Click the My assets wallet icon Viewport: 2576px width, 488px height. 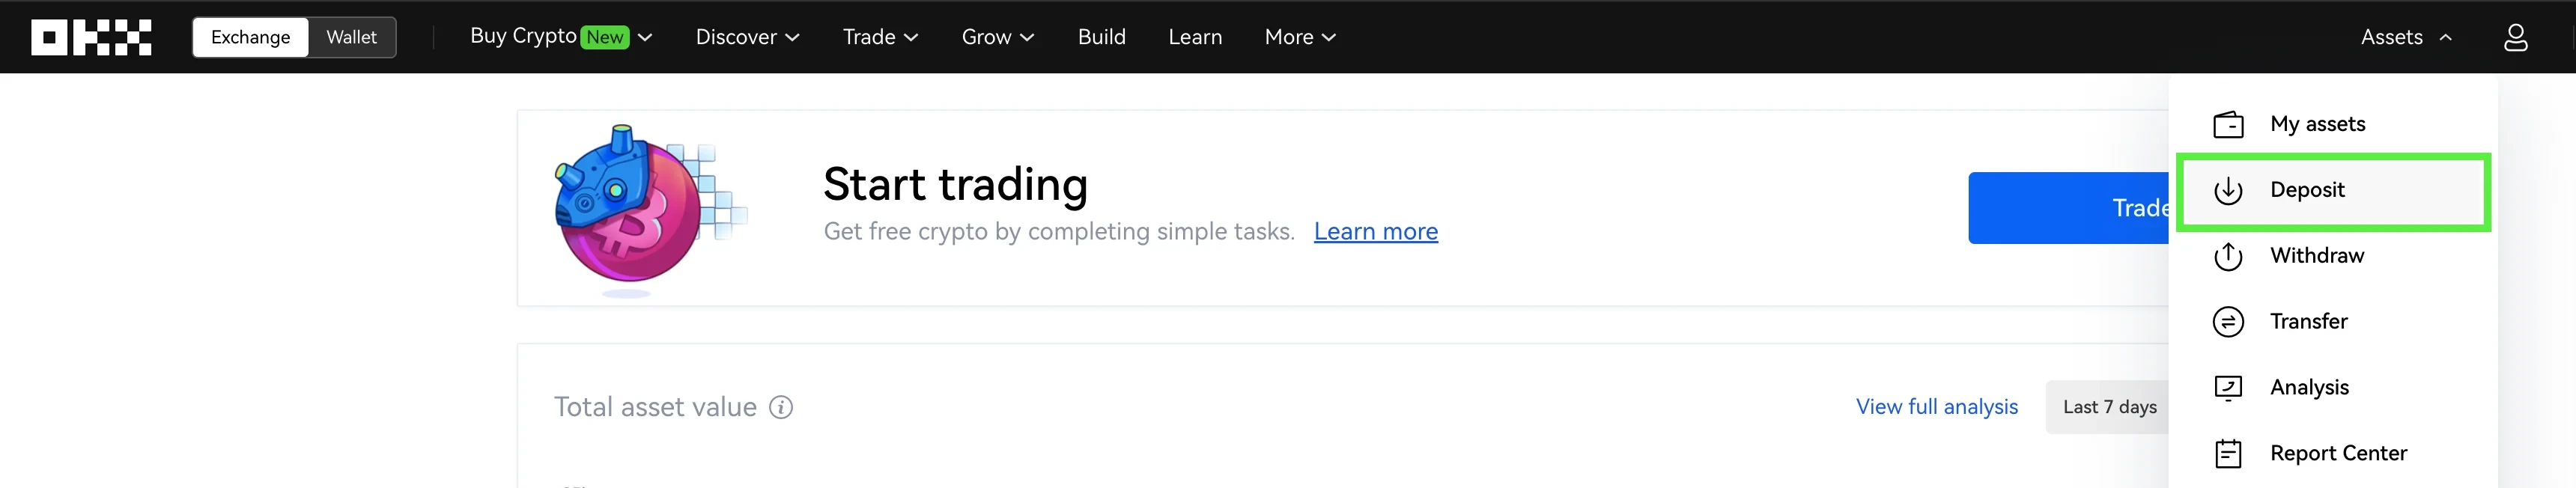(2228, 124)
